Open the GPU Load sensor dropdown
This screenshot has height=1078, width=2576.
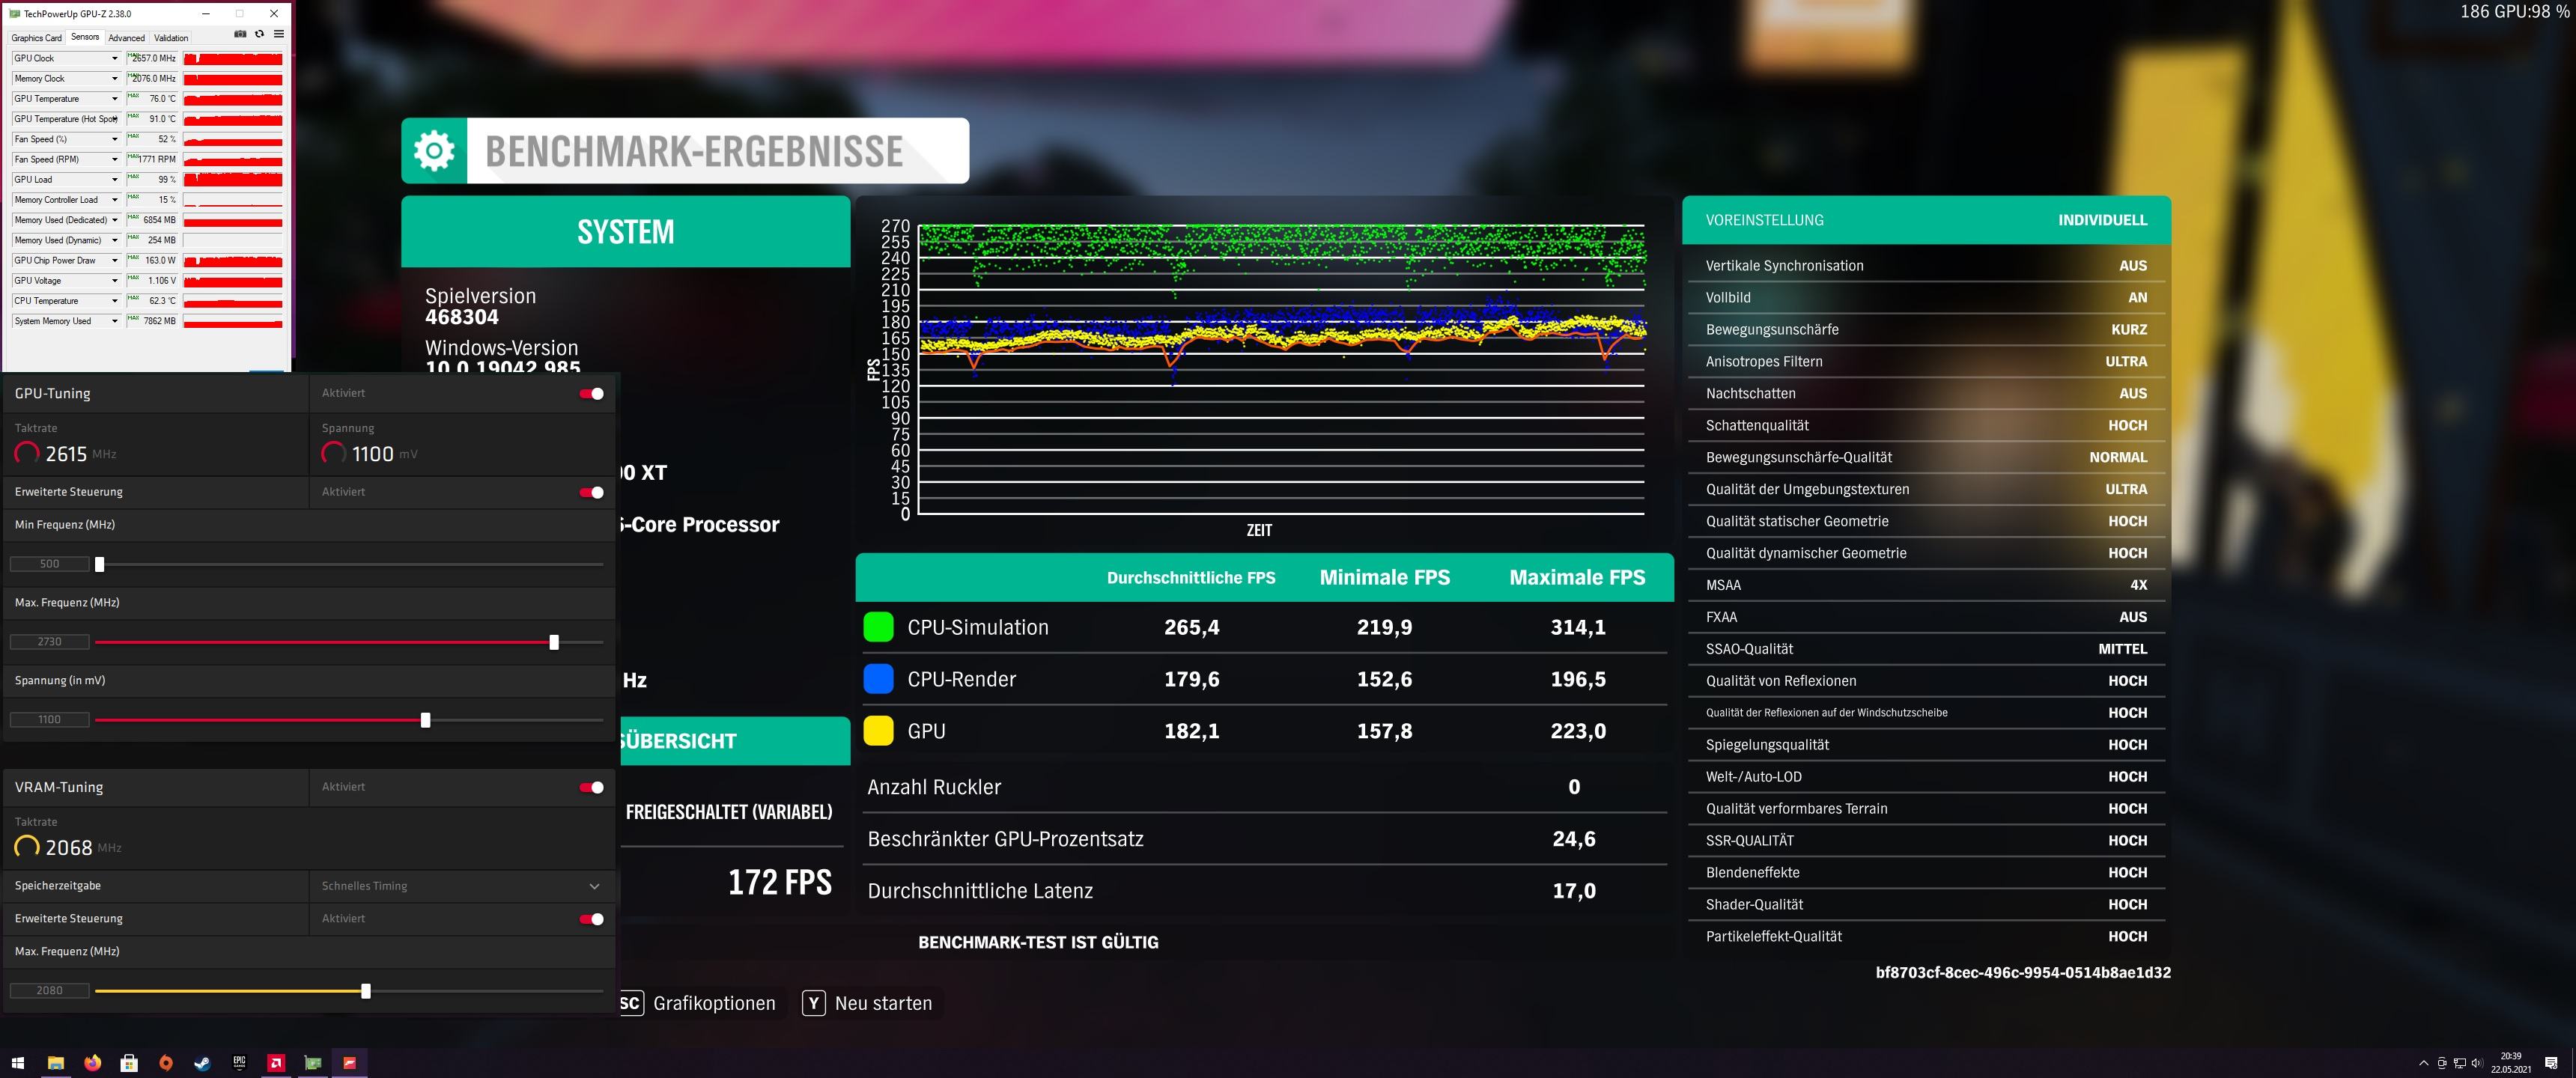[114, 180]
